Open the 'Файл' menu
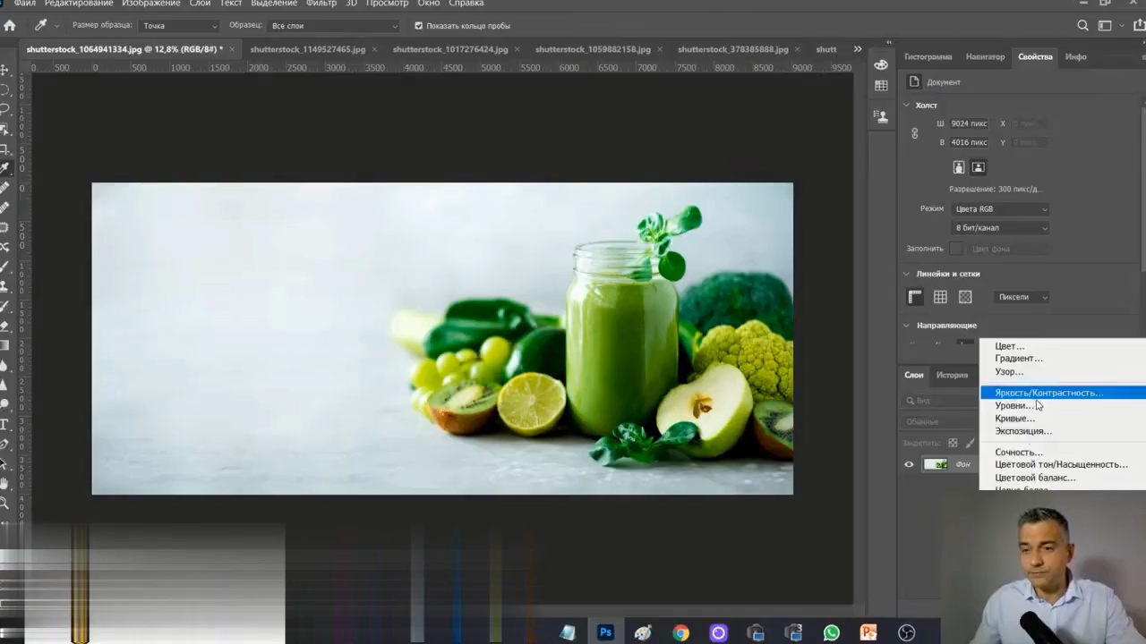This screenshot has height=644, width=1146. (x=25, y=4)
